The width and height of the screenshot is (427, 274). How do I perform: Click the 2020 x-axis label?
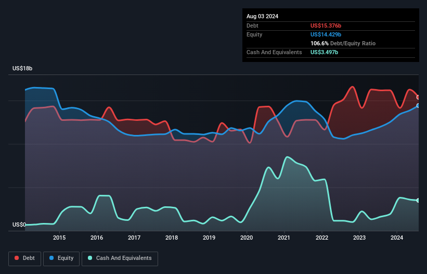click(x=247, y=238)
